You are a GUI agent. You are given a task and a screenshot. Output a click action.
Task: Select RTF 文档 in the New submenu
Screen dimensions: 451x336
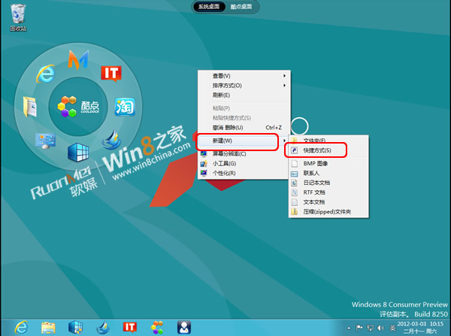pyautogui.click(x=328, y=192)
